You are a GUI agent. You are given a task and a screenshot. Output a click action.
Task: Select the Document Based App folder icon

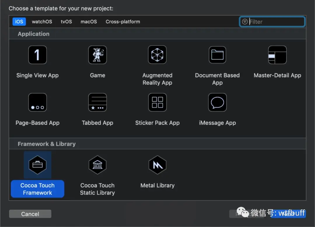pos(217,55)
